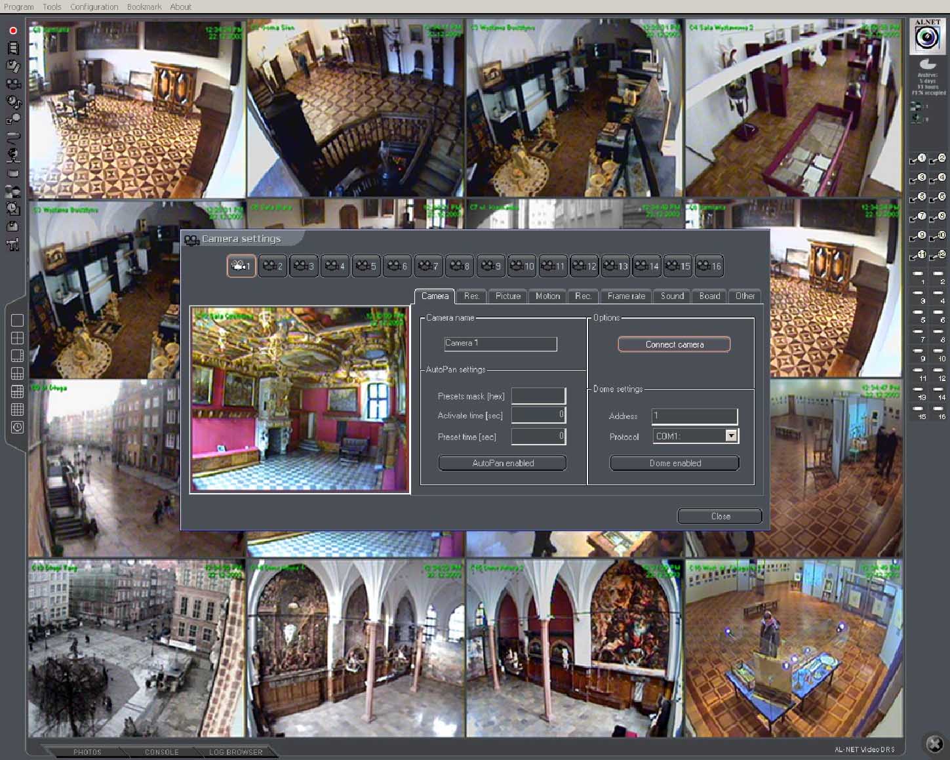Click the red record button in left toolbar
This screenshot has height=760, width=950.
(x=12, y=31)
